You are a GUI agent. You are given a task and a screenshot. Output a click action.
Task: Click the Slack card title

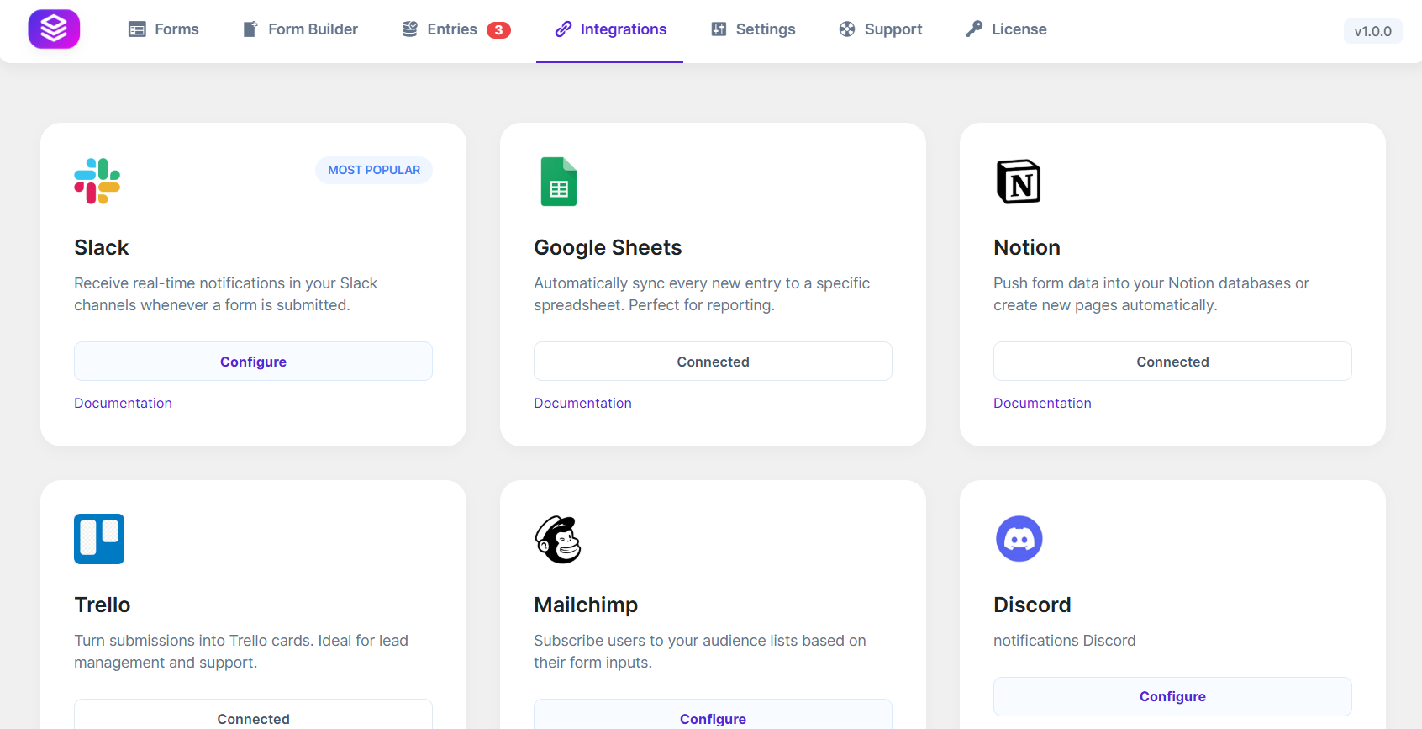point(102,247)
